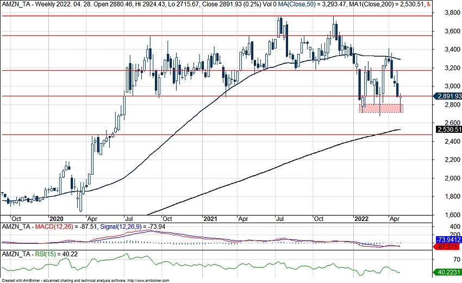The image size is (462, 283).
Task: Click the 2022 year label on time axis
Action: point(361,219)
